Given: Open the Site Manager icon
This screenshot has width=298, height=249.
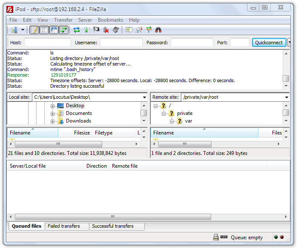Looking at the screenshot, I should pyautogui.click(x=14, y=30).
